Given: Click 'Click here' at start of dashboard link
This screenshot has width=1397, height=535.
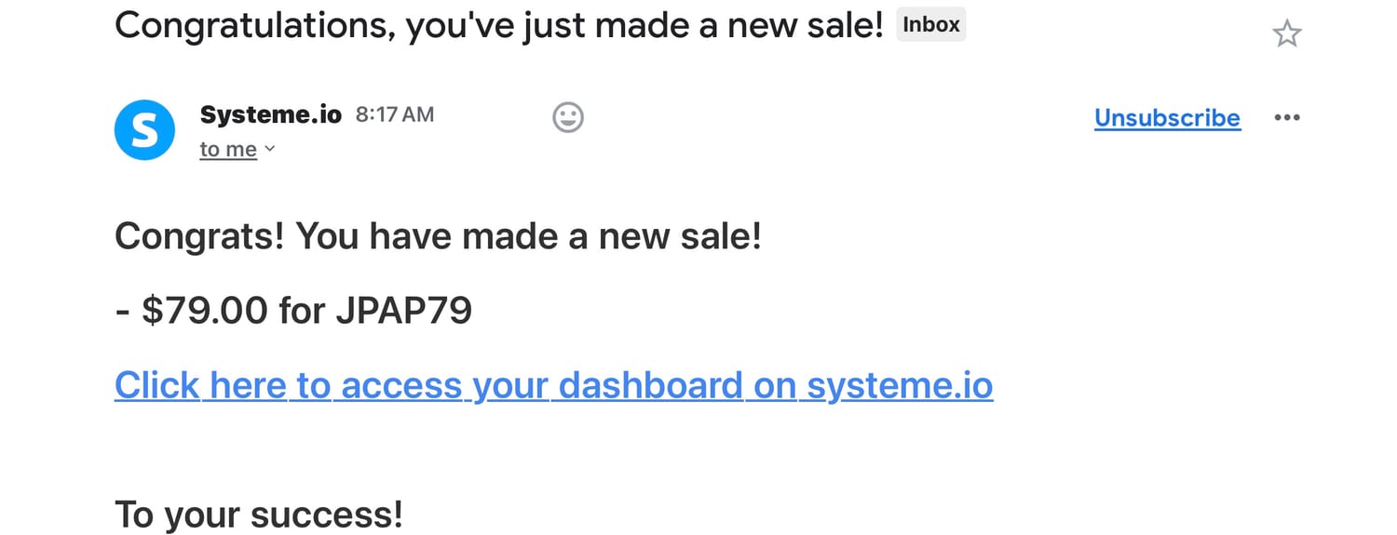Looking at the screenshot, I should click(198, 385).
